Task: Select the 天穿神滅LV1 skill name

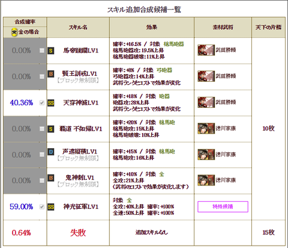Action: coord(81,103)
